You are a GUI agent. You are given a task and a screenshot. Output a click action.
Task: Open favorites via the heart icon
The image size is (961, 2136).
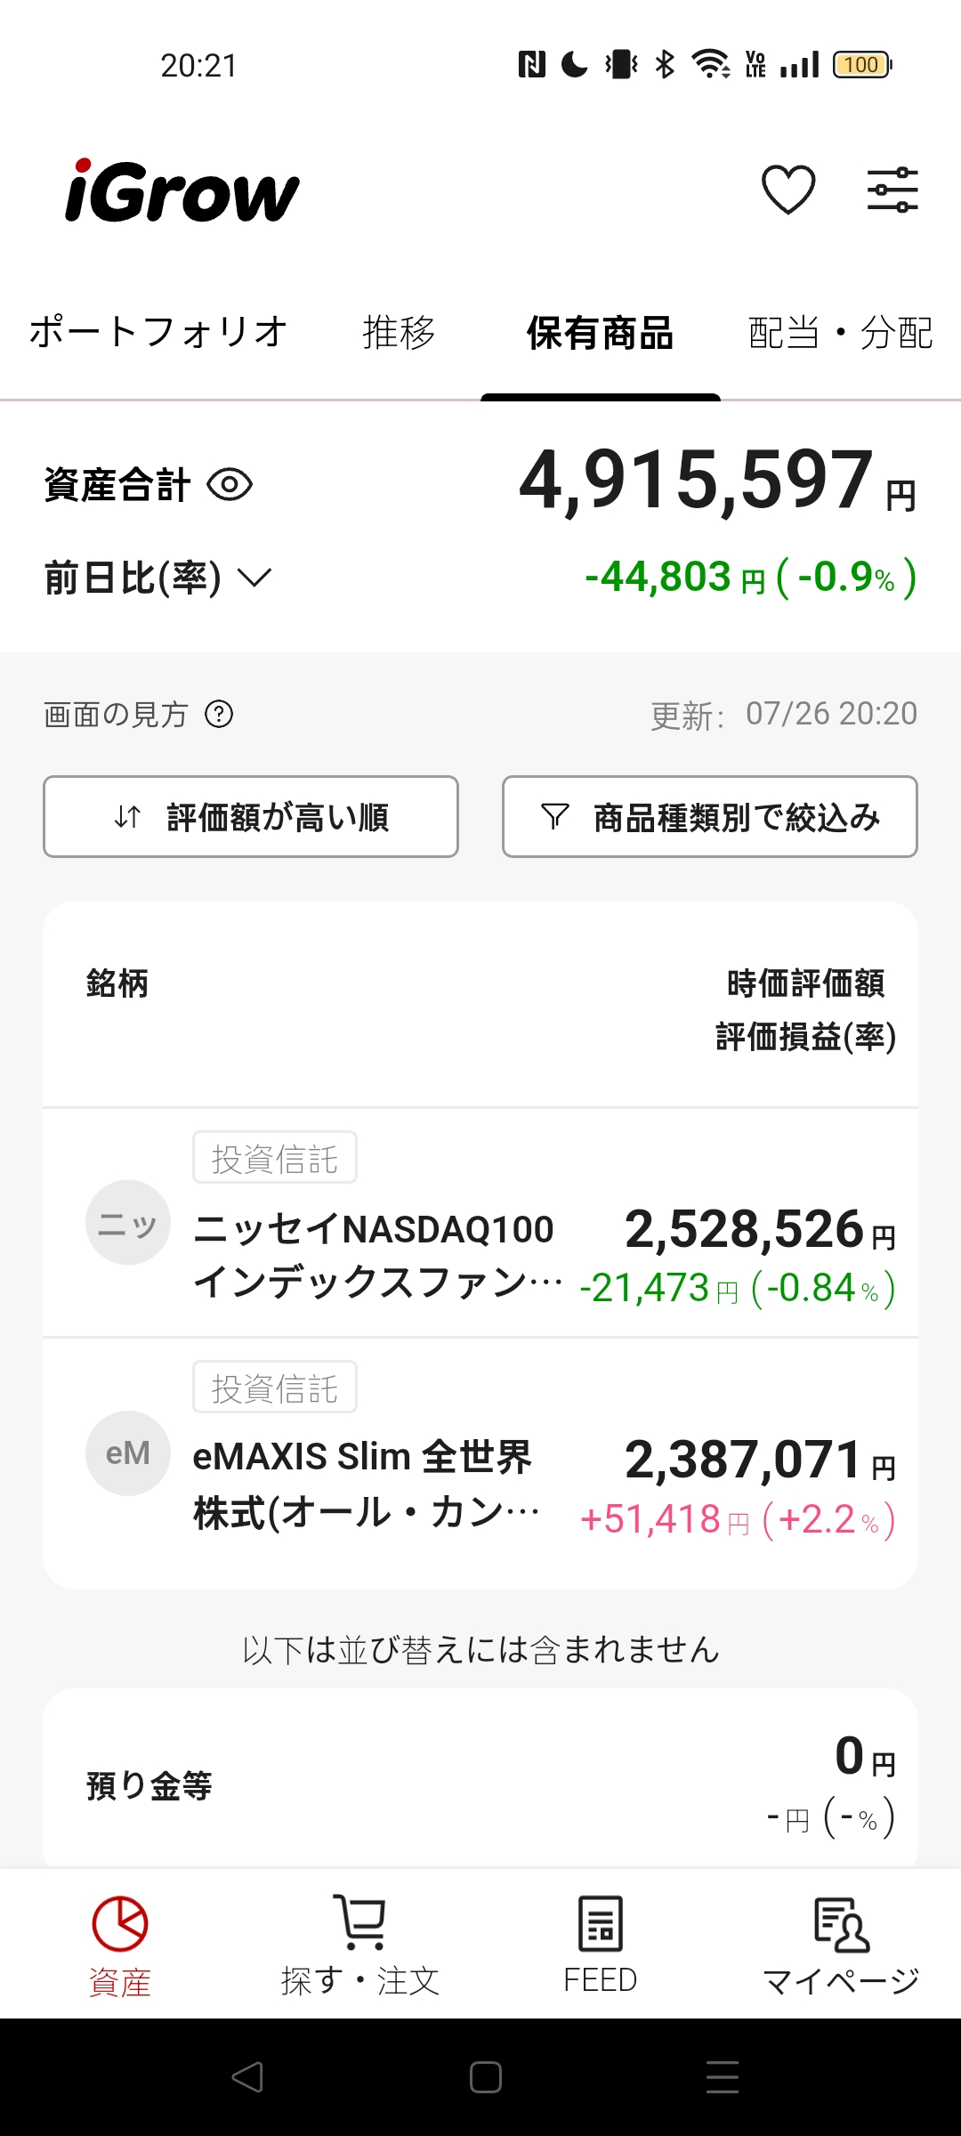click(x=788, y=190)
